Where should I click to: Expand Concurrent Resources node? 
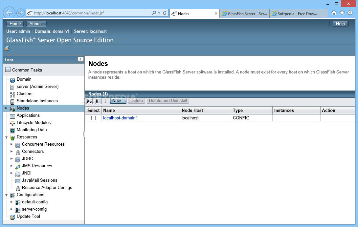[11, 144]
